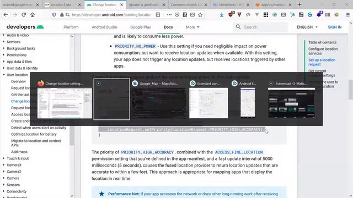Image resolution: width=353 pixels, height=198 pixels.
Task: Open Google Play nav item
Action: (x=141, y=27)
